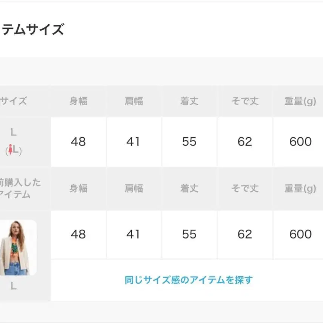Image resolution: width=323 pixels, height=323 pixels.
Task: Select the 55 length value in the purchased-item row
Action: click(x=189, y=234)
